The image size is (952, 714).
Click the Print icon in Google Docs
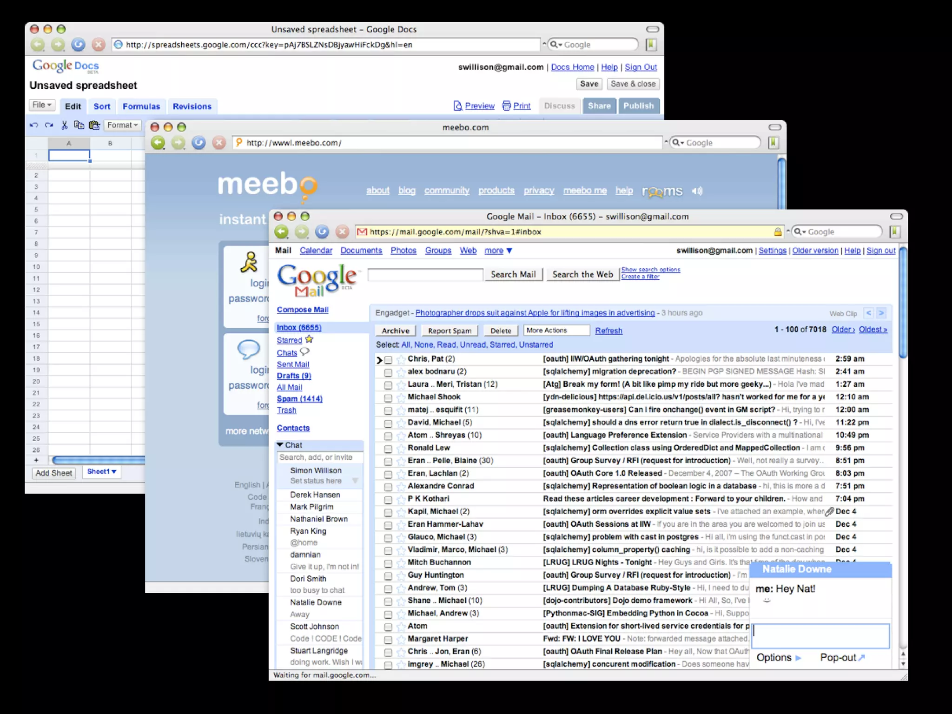pyautogui.click(x=506, y=106)
